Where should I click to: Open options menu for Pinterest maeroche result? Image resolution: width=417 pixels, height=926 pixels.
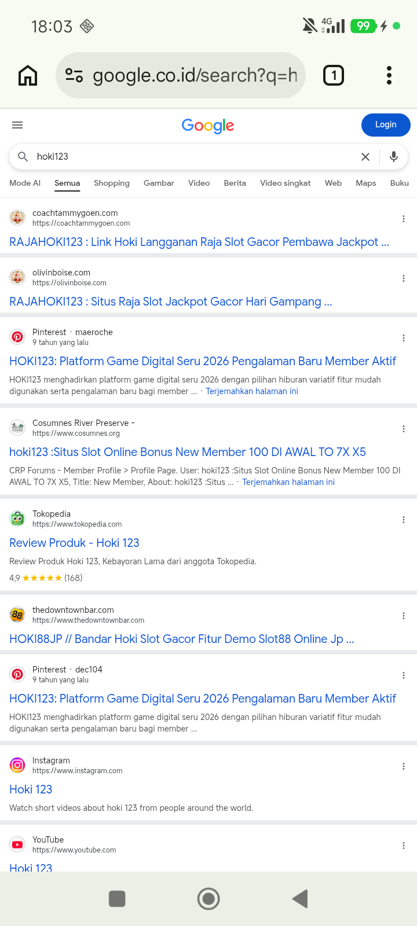pos(403,338)
